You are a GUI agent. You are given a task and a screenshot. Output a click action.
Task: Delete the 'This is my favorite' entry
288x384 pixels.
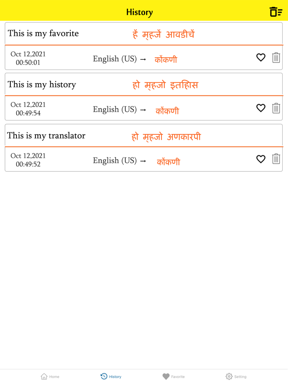tap(276, 58)
